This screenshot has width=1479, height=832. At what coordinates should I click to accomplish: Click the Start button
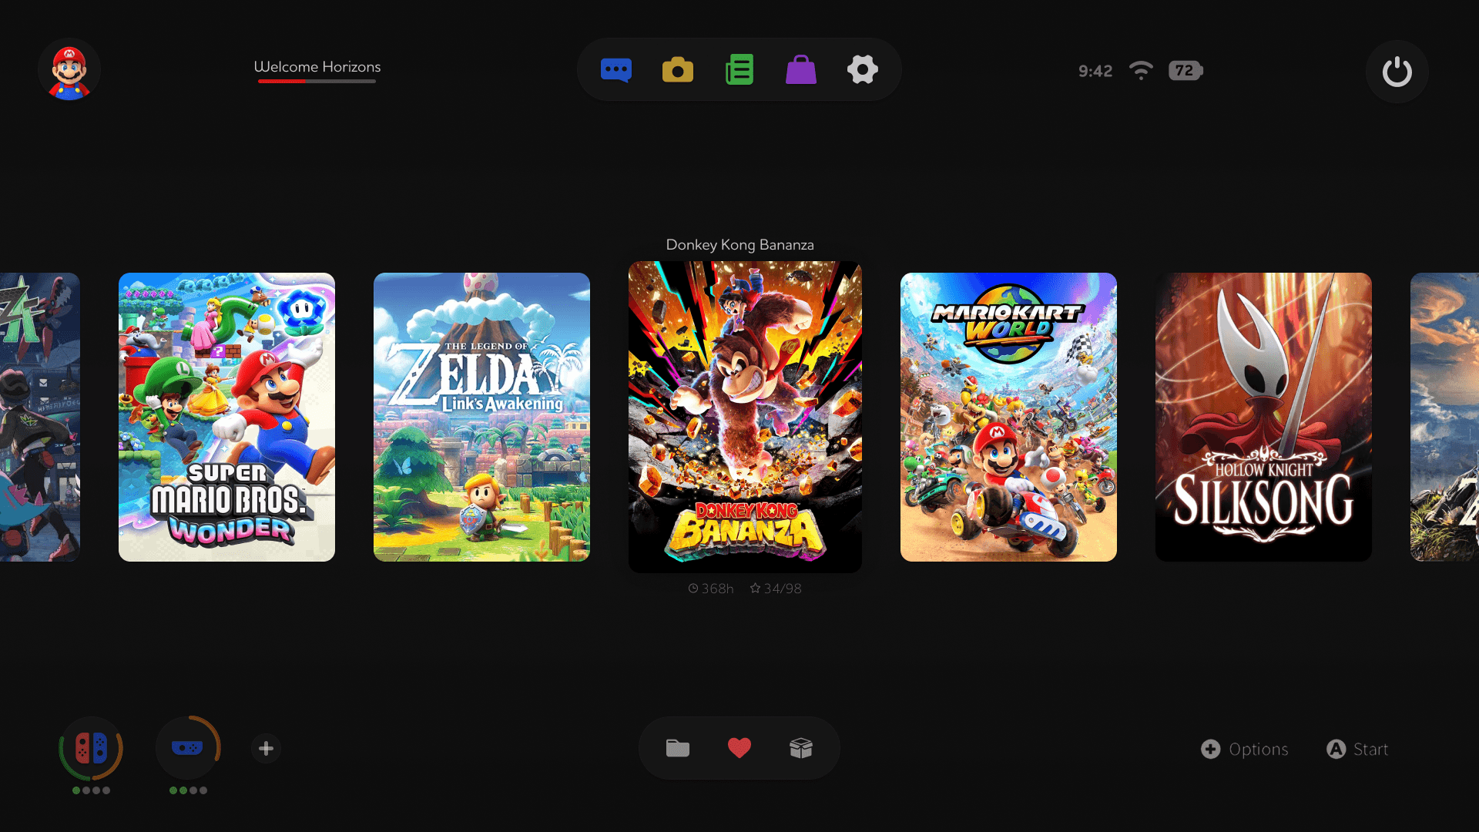[x=1357, y=749]
